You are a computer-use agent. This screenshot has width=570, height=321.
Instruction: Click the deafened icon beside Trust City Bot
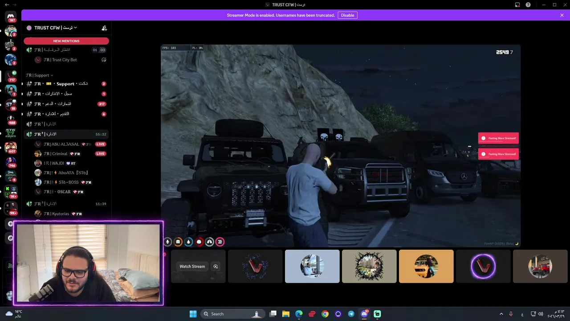104,60
